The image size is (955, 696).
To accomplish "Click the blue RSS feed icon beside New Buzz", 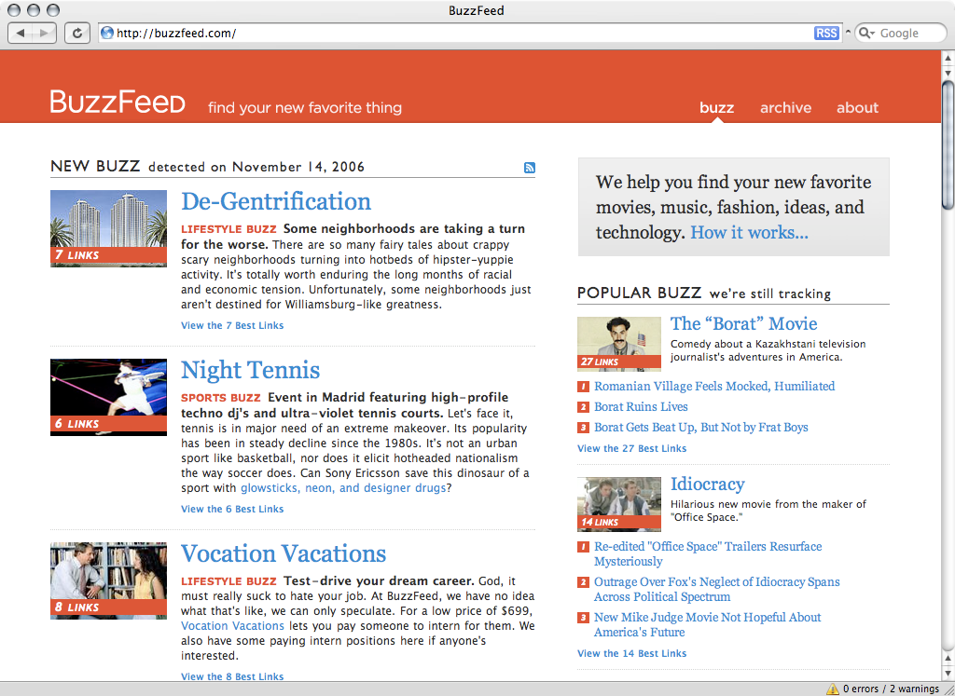I will click(x=530, y=168).
